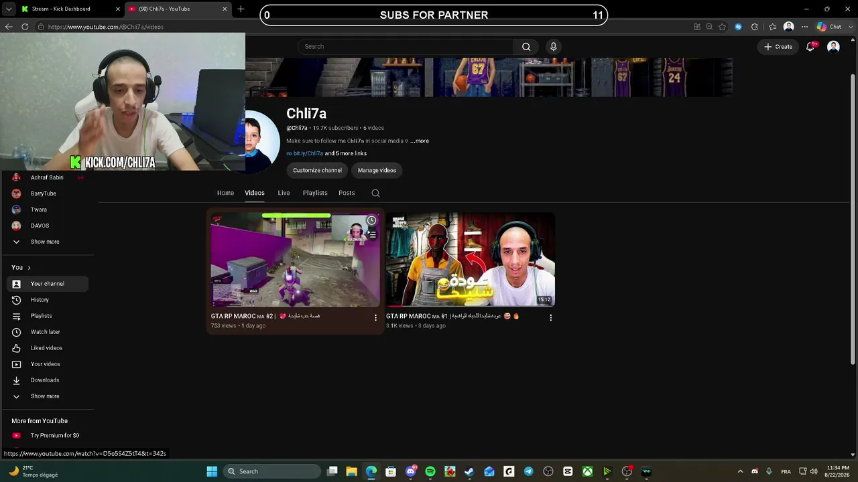The image size is (858, 482).
Task: Open Achraf Sabri subscription in sidebar
Action: [47, 177]
